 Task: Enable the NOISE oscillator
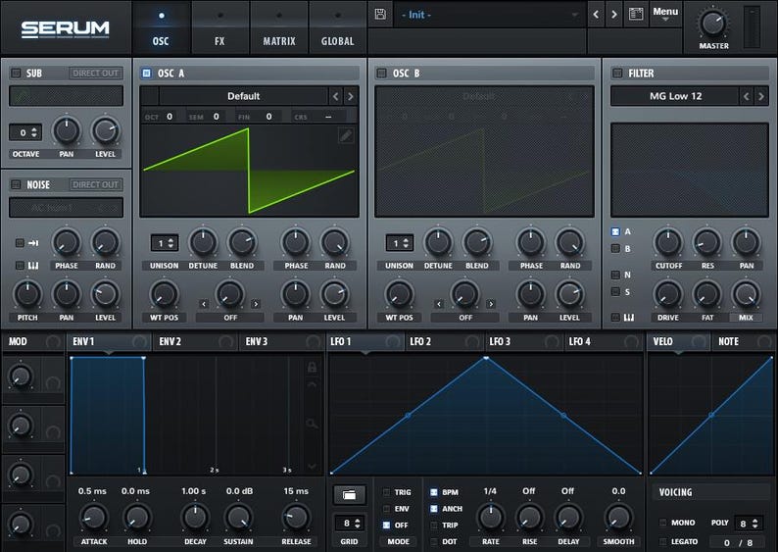(x=16, y=184)
